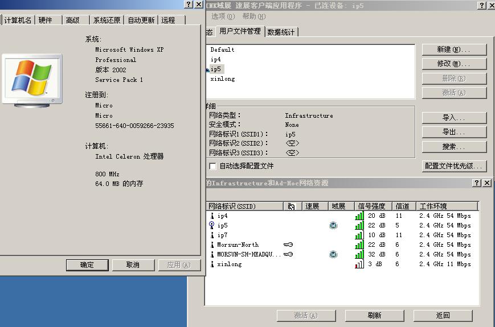Click the 返回 button

443,316
